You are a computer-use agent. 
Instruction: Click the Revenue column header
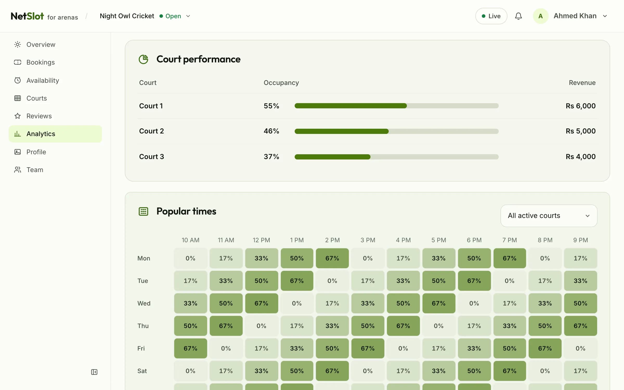[x=582, y=83]
